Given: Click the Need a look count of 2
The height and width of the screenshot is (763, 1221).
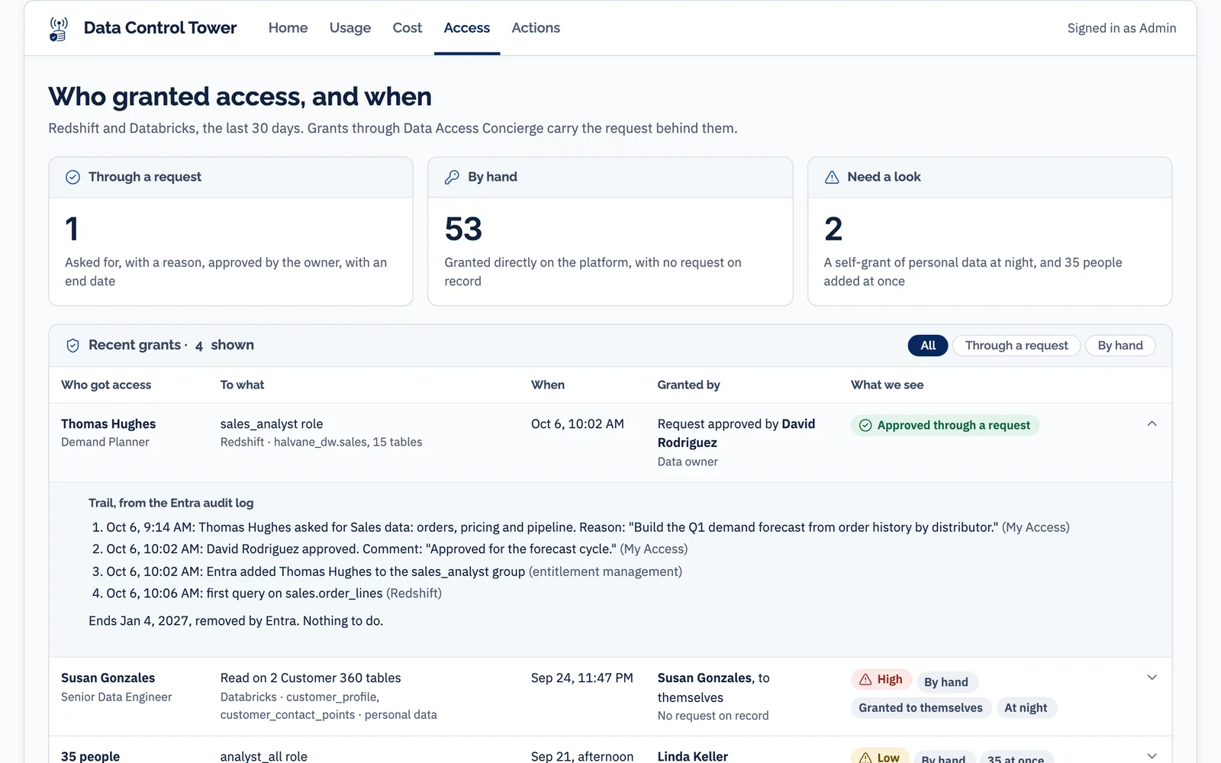Looking at the screenshot, I should [833, 229].
